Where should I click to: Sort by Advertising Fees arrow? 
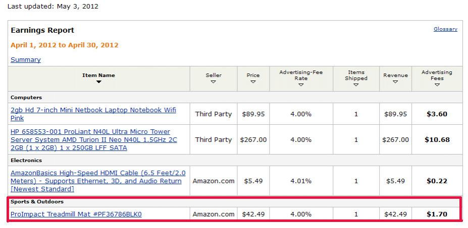click(x=437, y=85)
